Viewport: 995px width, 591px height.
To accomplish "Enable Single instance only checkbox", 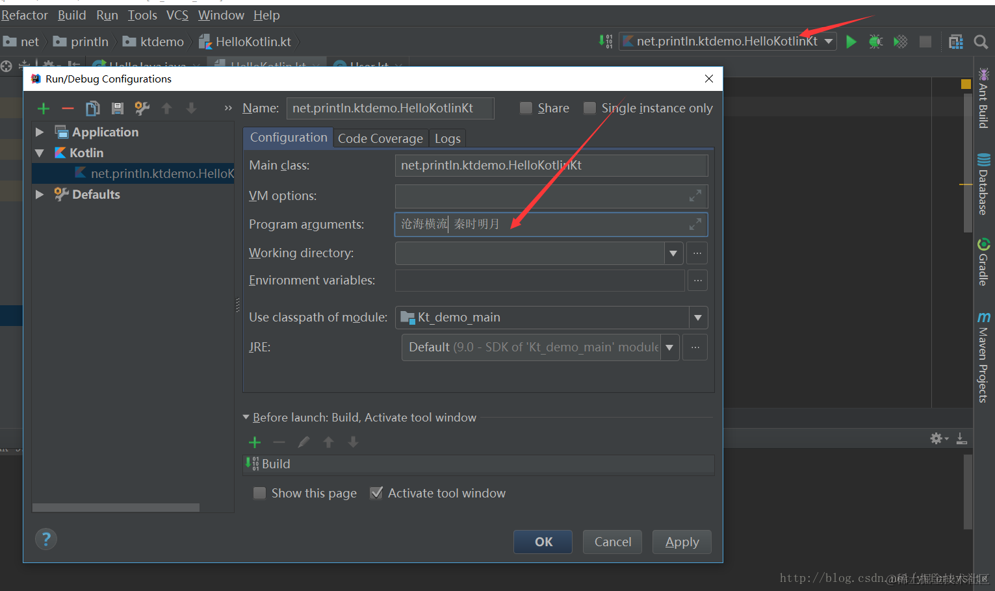I will click(589, 108).
